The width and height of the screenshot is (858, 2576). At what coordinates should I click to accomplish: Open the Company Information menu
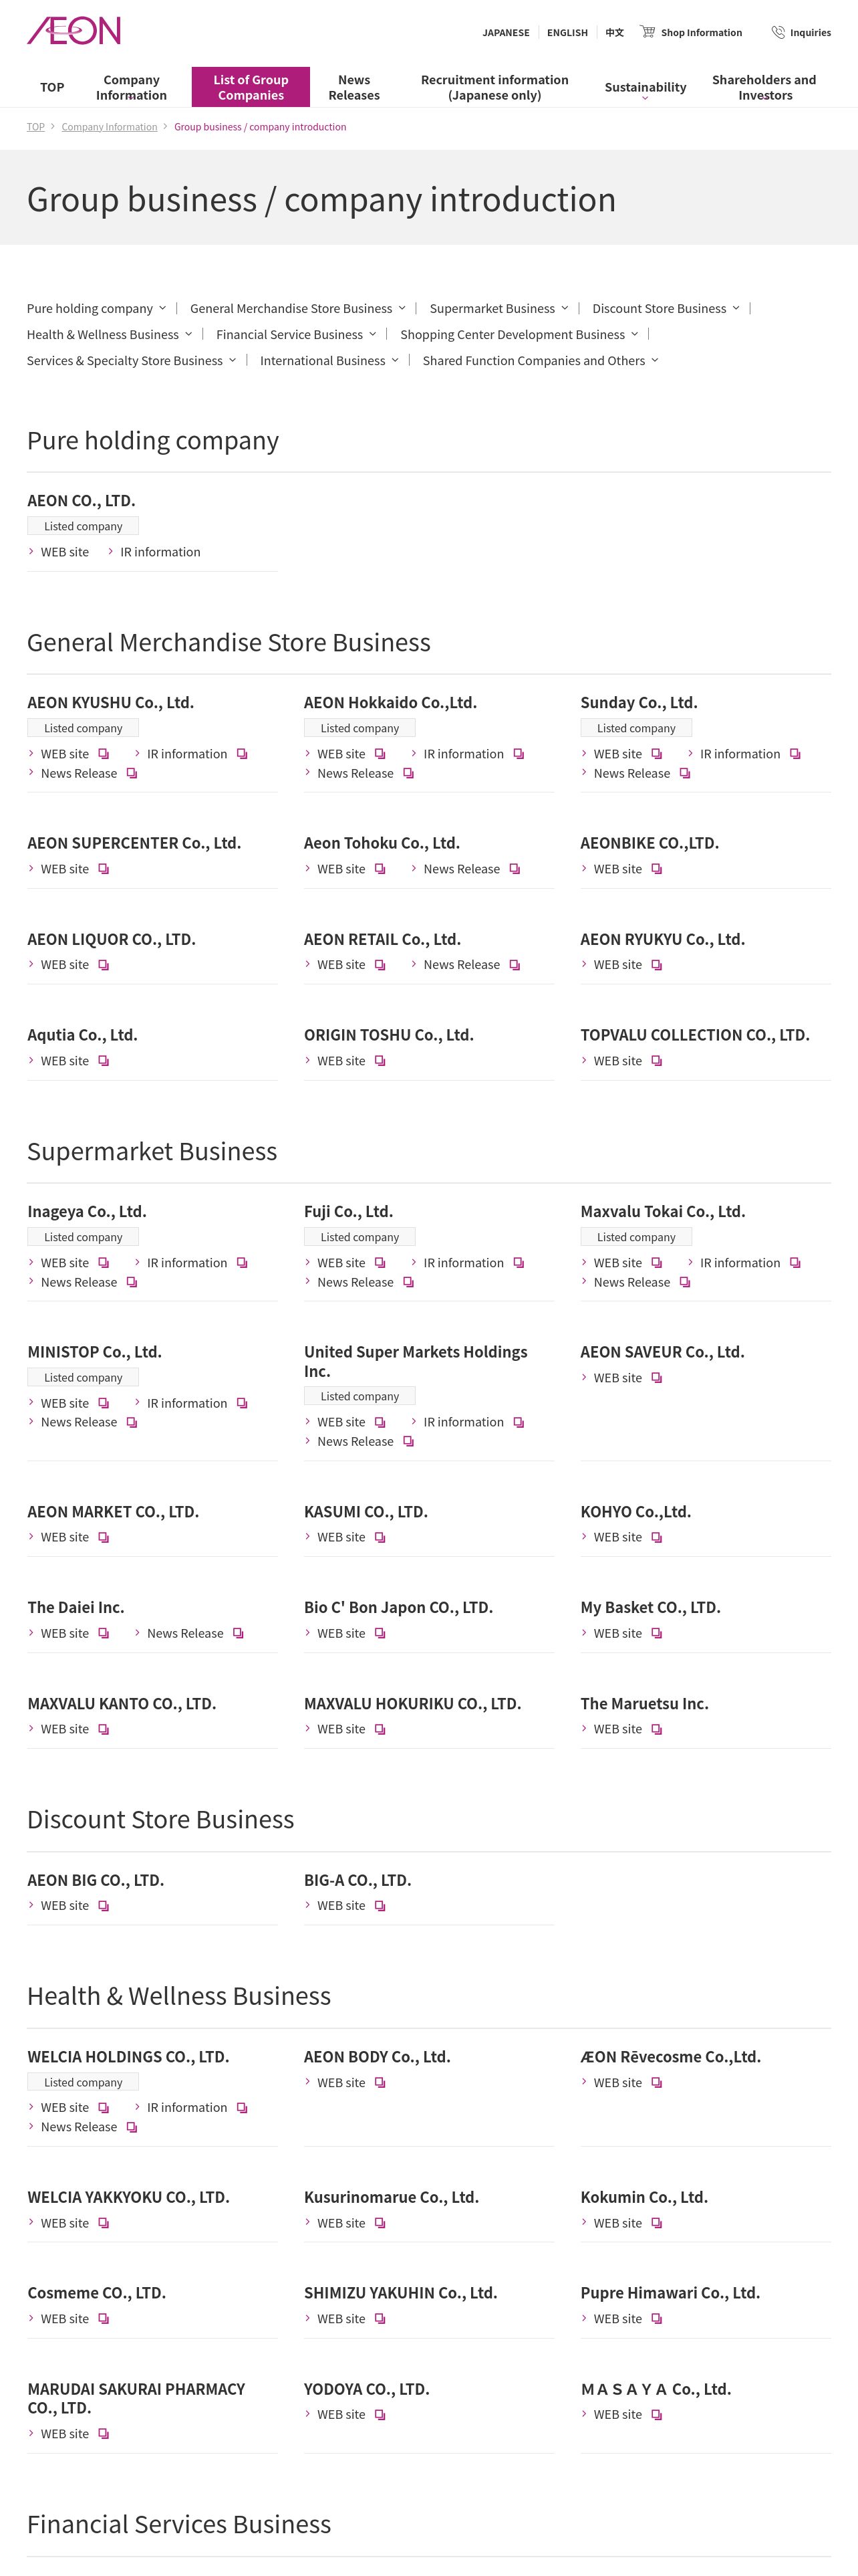coord(131,87)
